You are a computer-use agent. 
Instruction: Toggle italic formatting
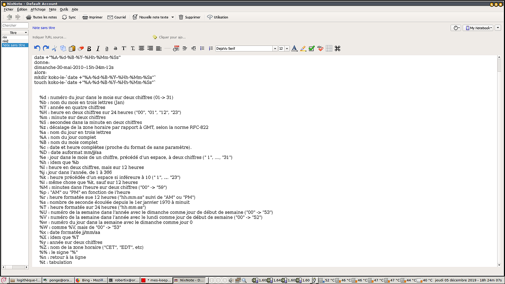coord(98,48)
